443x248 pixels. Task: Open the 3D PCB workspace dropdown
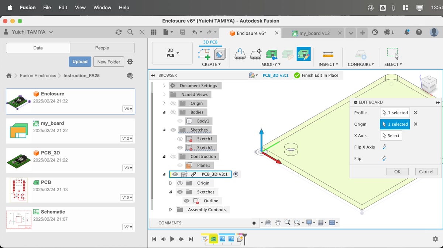[172, 53]
